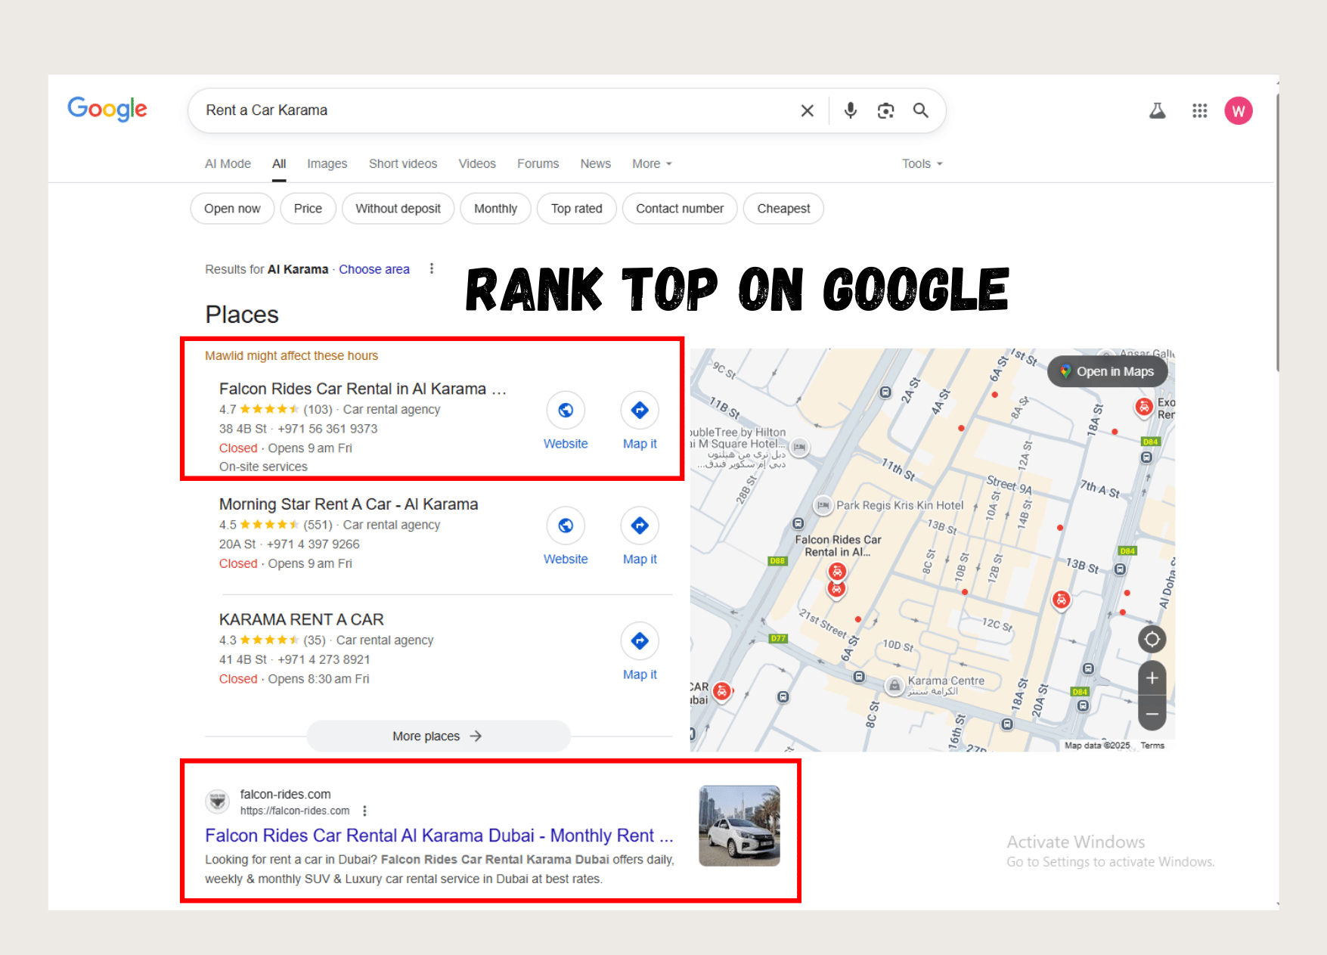Click the search magnifier icon

[921, 110]
